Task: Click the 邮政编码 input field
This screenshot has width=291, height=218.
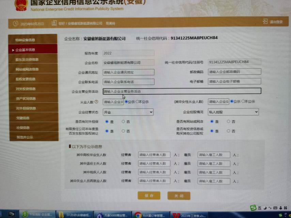Action: (x=234, y=72)
